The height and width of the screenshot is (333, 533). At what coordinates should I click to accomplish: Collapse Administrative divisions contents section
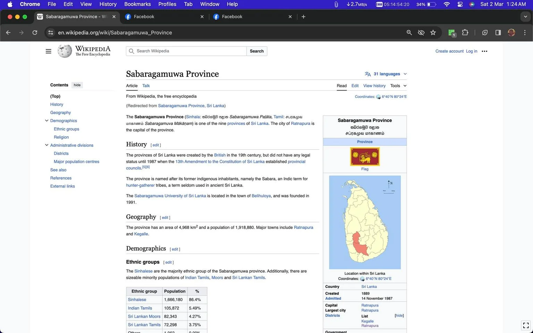coord(46,145)
